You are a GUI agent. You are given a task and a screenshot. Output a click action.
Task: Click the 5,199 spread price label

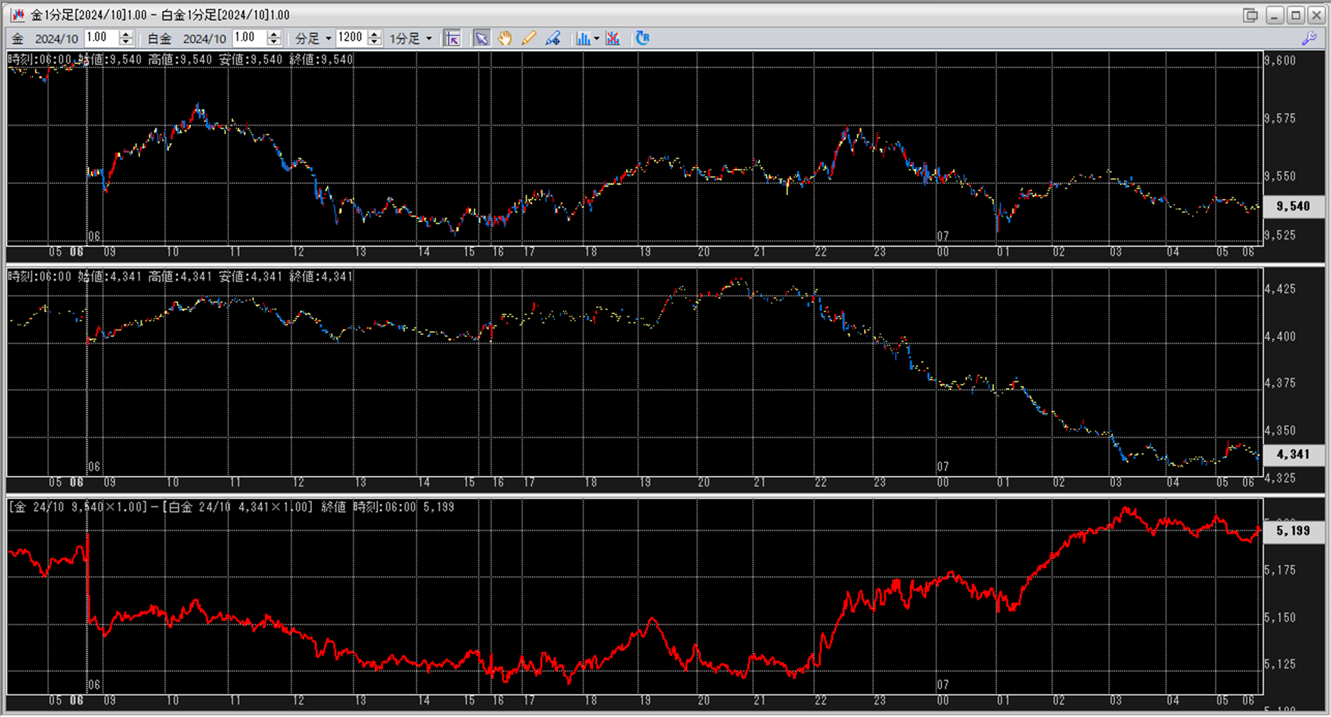[1293, 531]
